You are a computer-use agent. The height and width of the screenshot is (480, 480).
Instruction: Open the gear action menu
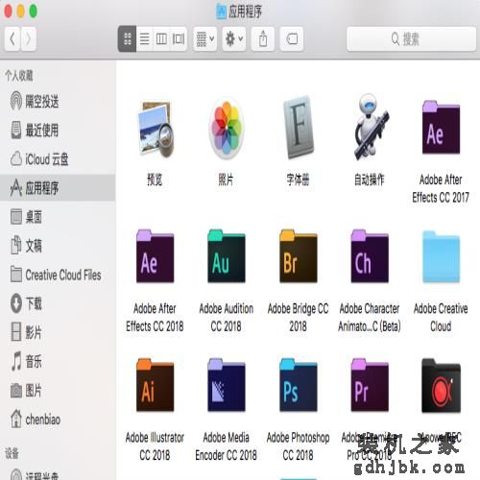(x=234, y=39)
